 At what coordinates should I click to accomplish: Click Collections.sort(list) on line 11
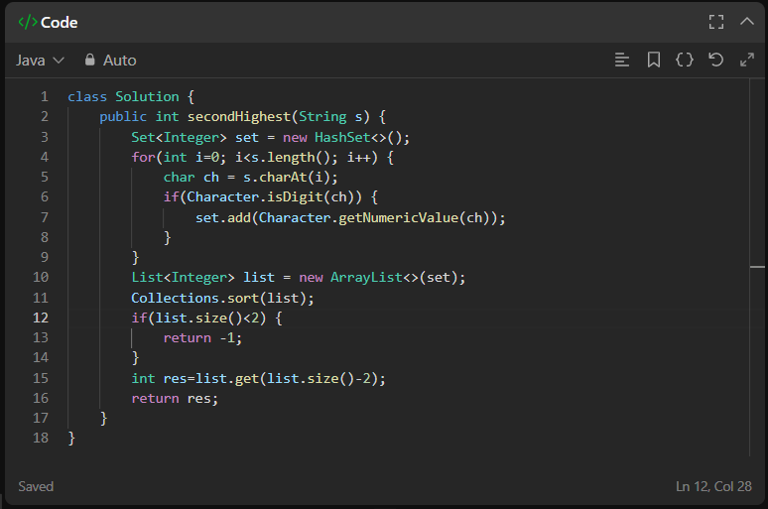coord(219,298)
